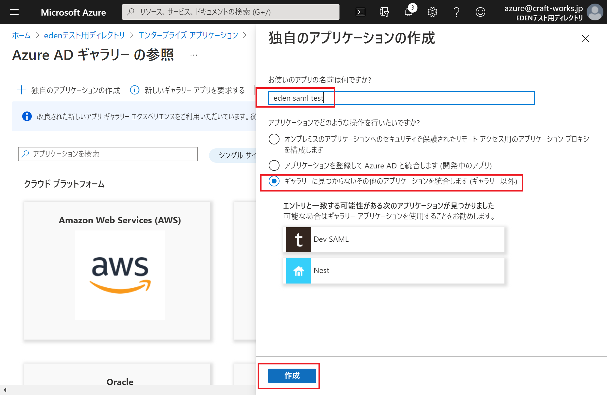607x395 pixels.
Task: Open the hamburger portal menu
Action: click(x=14, y=12)
